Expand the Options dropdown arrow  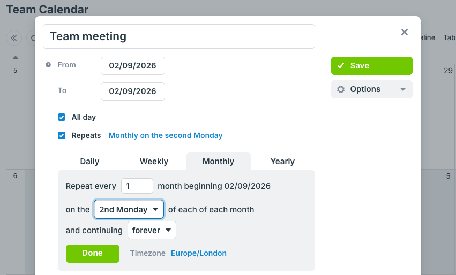point(403,89)
